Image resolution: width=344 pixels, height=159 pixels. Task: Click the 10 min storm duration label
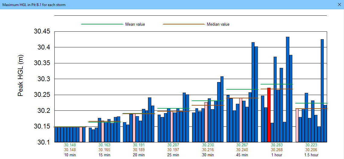[x=70, y=155]
